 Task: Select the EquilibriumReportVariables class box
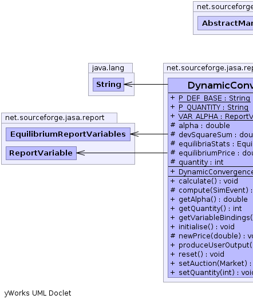point(68,134)
